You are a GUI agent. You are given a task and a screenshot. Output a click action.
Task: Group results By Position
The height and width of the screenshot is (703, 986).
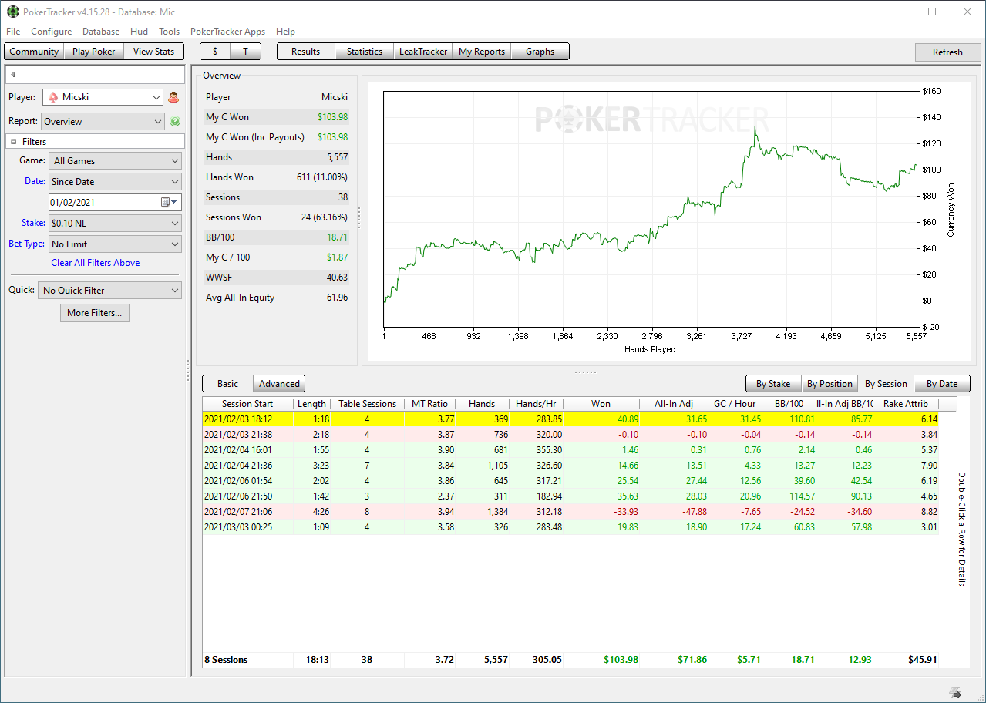pyautogui.click(x=830, y=384)
